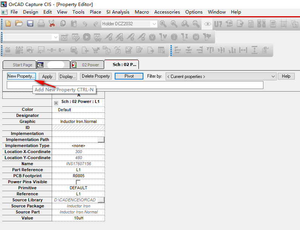Click the Help button beside filter
This screenshot has width=300, height=230.
click(286, 76)
